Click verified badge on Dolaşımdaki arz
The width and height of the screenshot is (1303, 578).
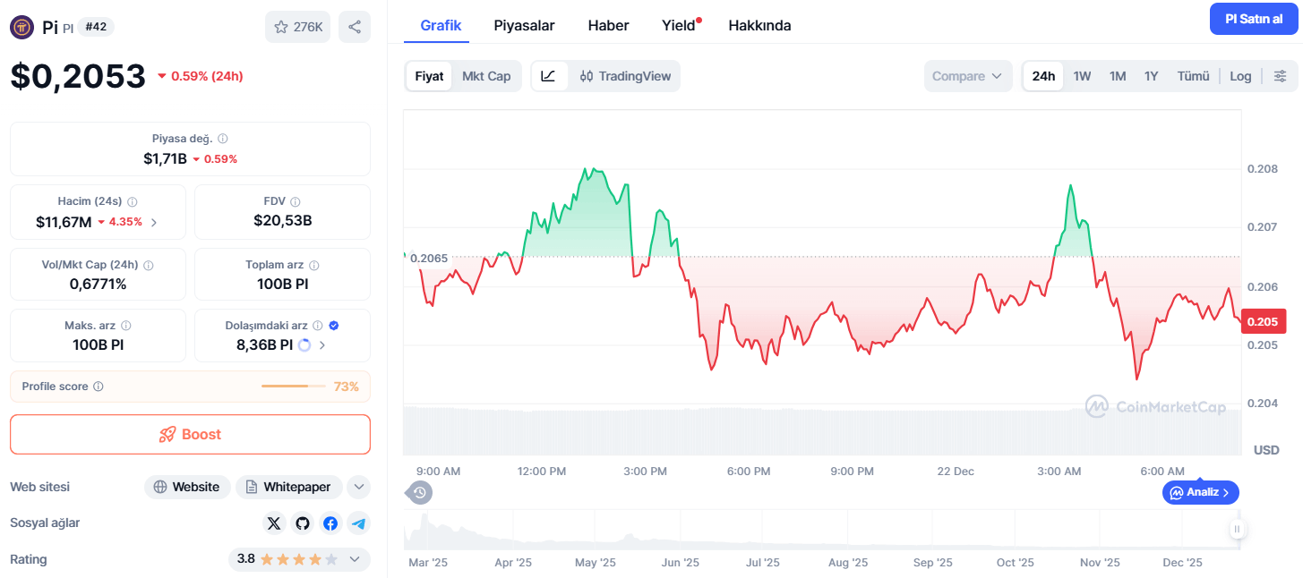tap(334, 326)
